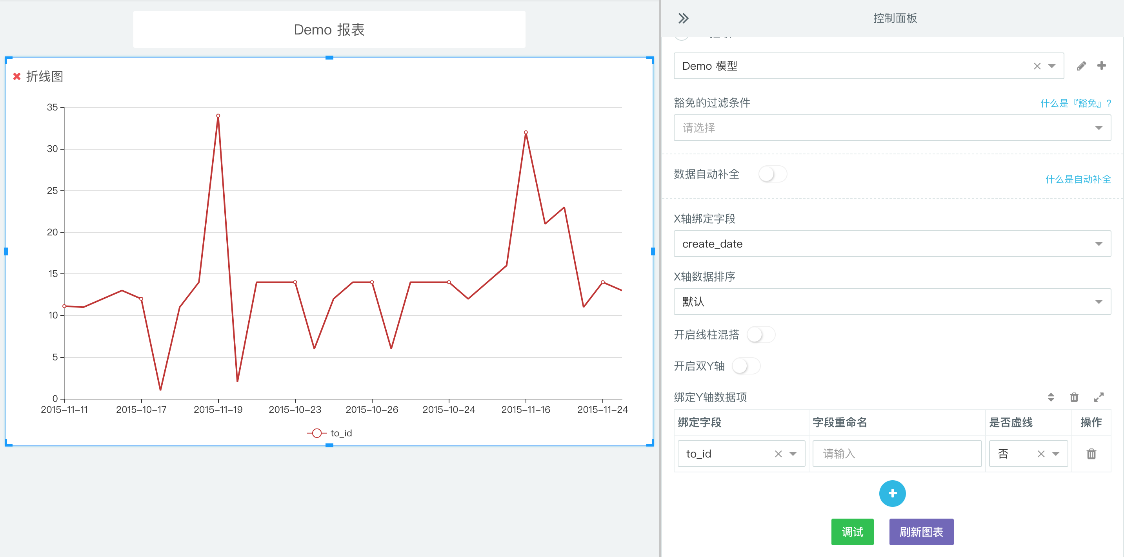
Task: Open 什么是自动补全 help link
Action: click(1077, 179)
